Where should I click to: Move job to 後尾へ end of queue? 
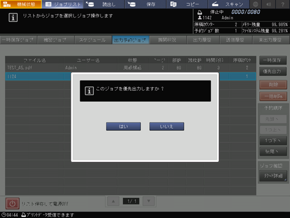[273, 151]
